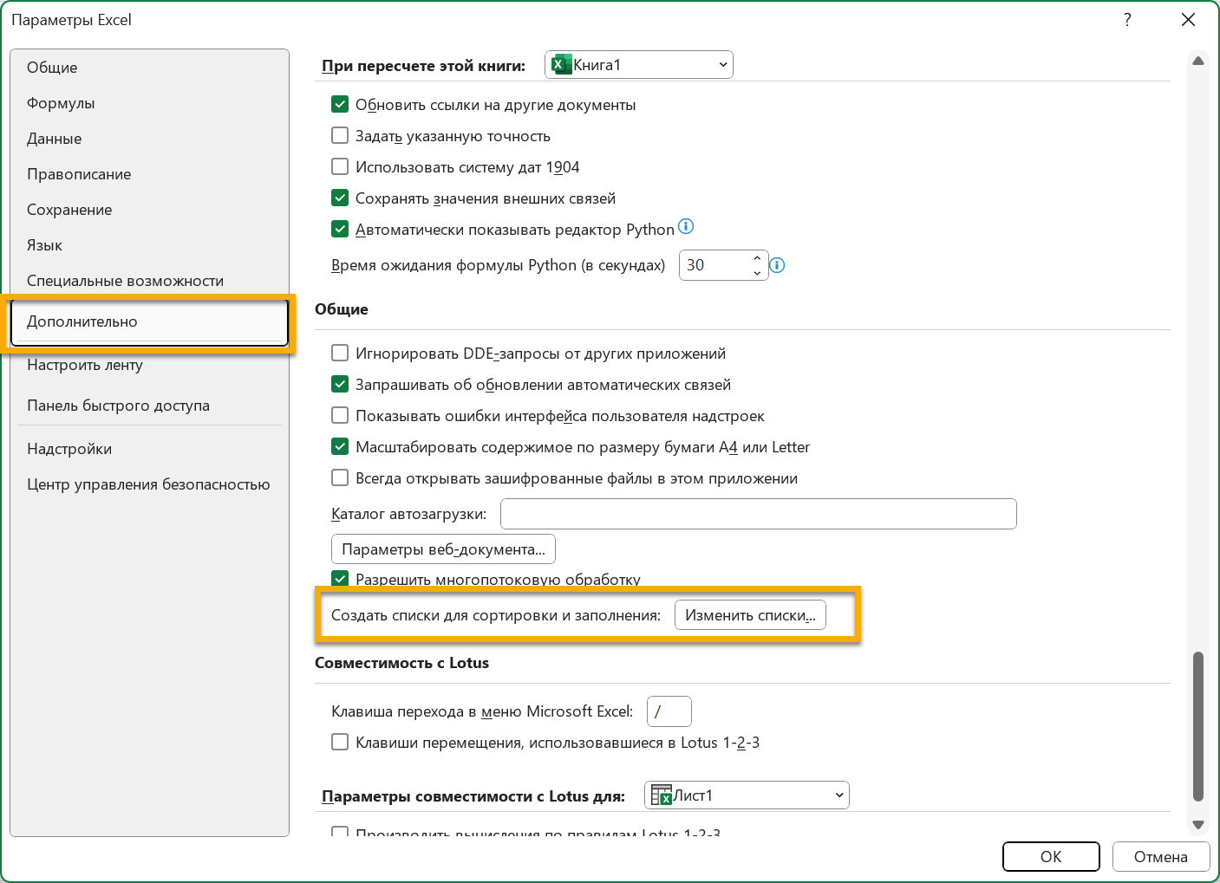1220x883 pixels.
Task: Decrease Python timeout with down spinner arrow
Action: point(757,272)
